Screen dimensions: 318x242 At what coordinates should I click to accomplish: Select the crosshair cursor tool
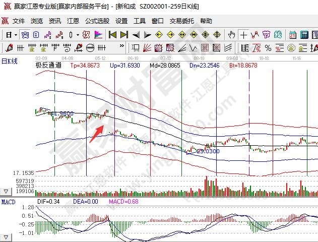pos(244,35)
